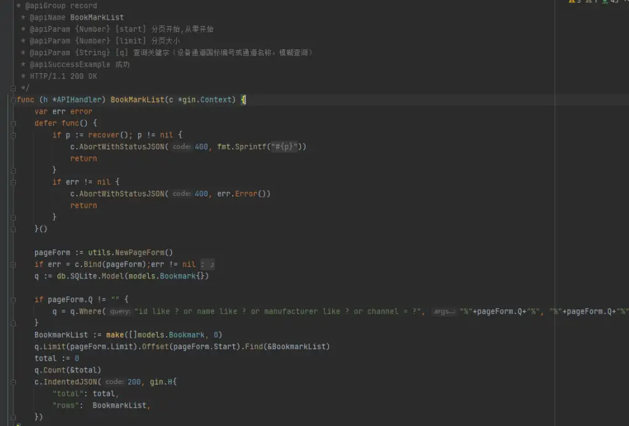
Task: Collapse the BookMarkList function with its fold marker
Action: [x=13, y=100]
